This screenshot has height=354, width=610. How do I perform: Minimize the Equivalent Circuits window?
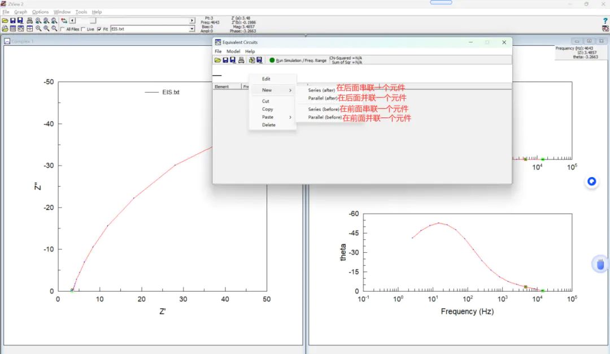pyautogui.click(x=470, y=42)
